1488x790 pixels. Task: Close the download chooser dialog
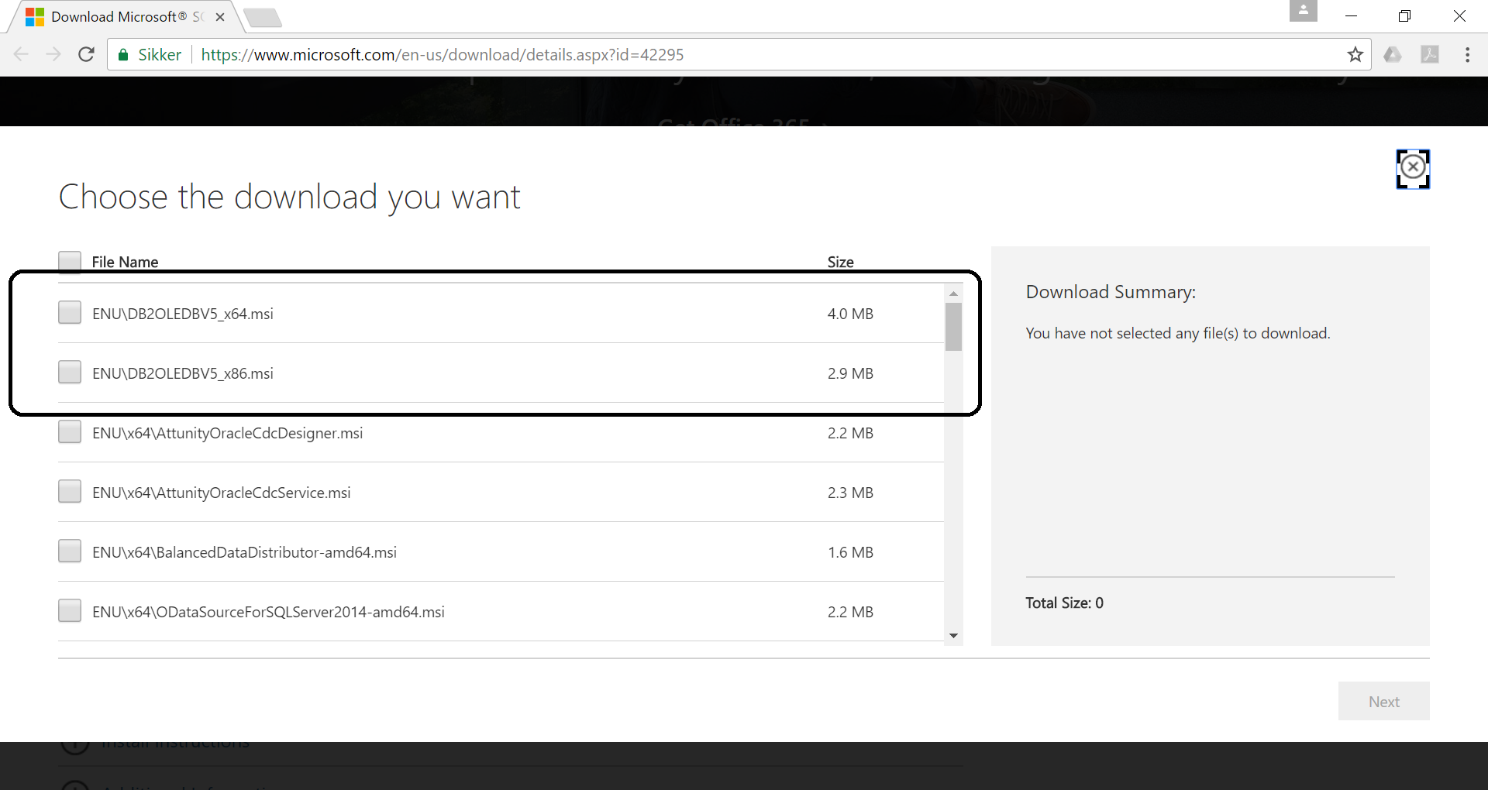coord(1413,167)
